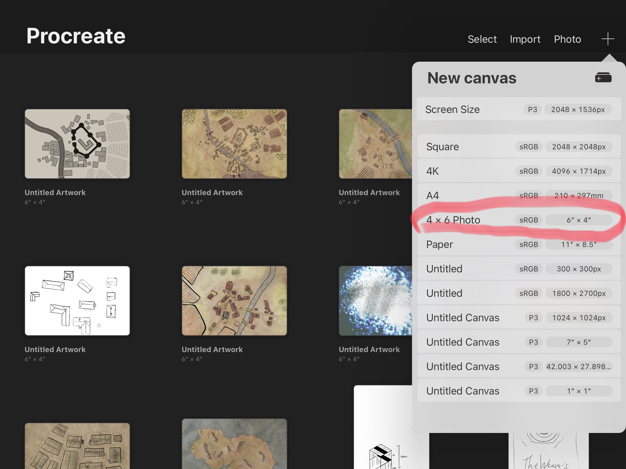Choose the Paper 11" × 8.5" preset
Viewport: 626px width, 469px height.
(519, 244)
